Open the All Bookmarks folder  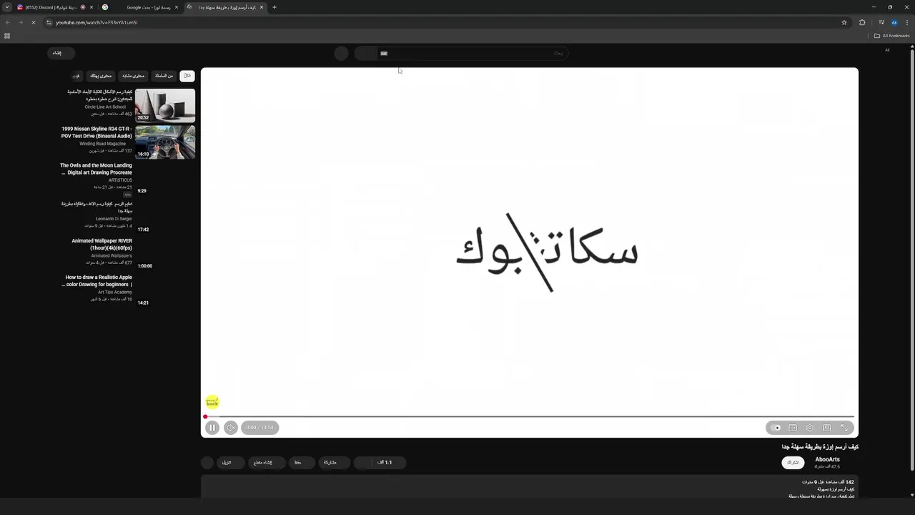pos(892,36)
